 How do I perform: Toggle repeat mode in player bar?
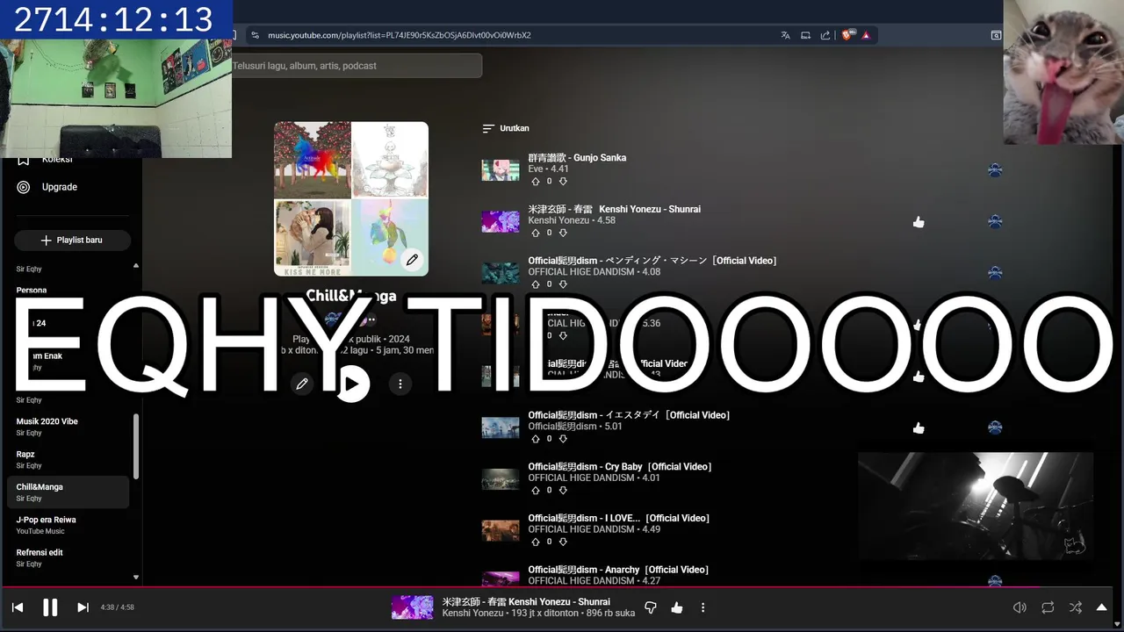[x=1048, y=607]
